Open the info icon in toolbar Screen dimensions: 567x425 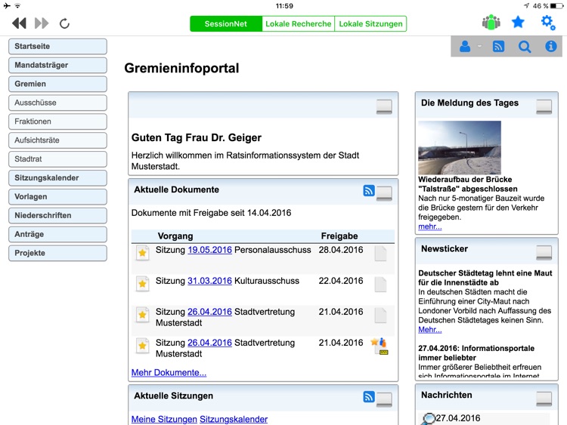pyautogui.click(x=551, y=47)
